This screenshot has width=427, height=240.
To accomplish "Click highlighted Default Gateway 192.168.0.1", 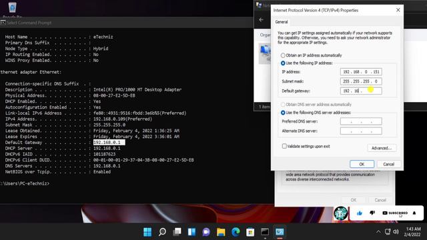I will [x=109, y=142].
